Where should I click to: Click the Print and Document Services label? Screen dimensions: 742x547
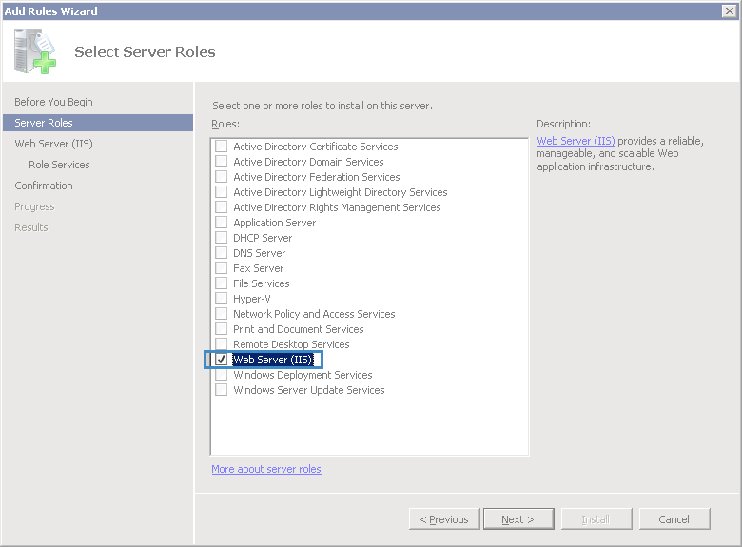pos(298,329)
